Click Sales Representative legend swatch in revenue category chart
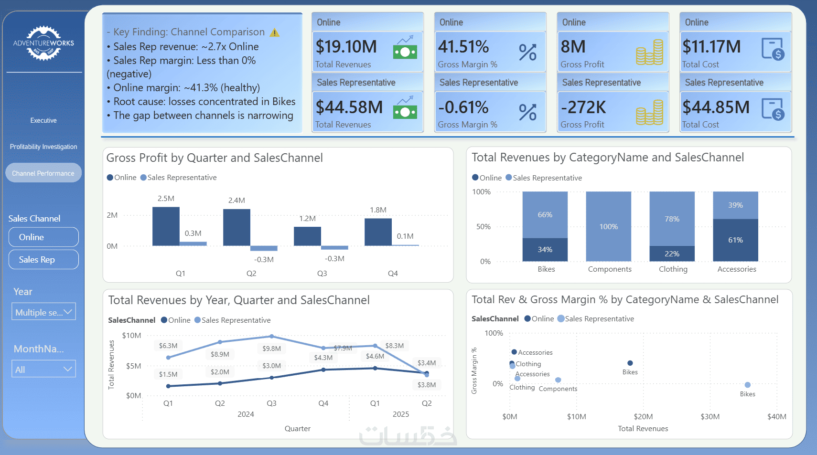 click(x=509, y=178)
